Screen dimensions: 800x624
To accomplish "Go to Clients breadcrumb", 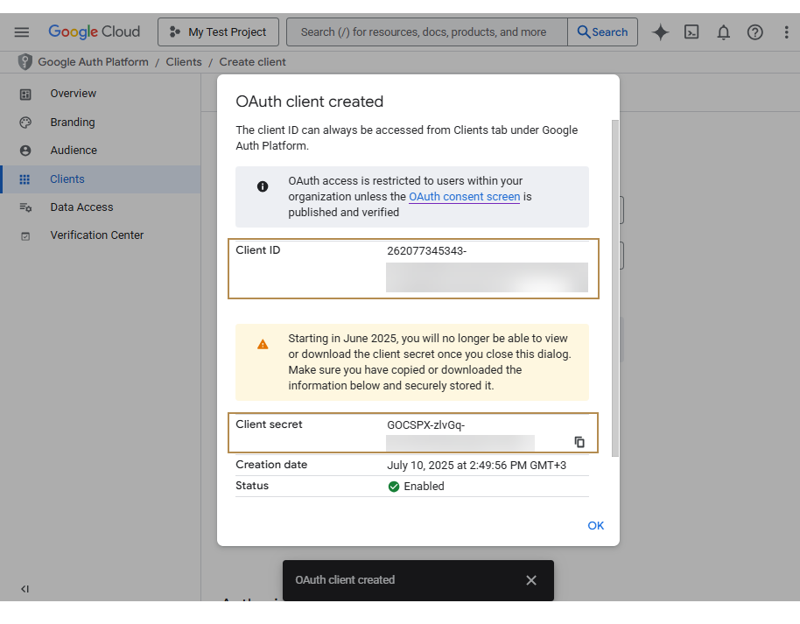I will pos(184,62).
